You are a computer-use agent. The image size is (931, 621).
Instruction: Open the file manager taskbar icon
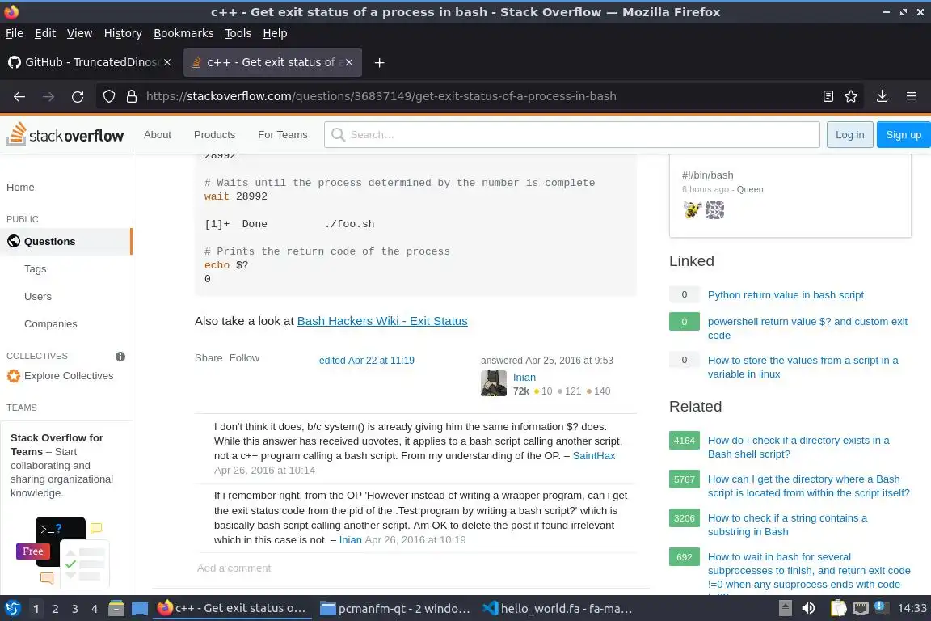[x=116, y=609]
